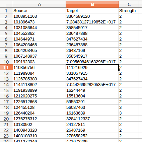Viewport: 142px width, 142px height.
Task: Click cell with 7.28438127119852E+017
Action: click(x=92, y=22)
